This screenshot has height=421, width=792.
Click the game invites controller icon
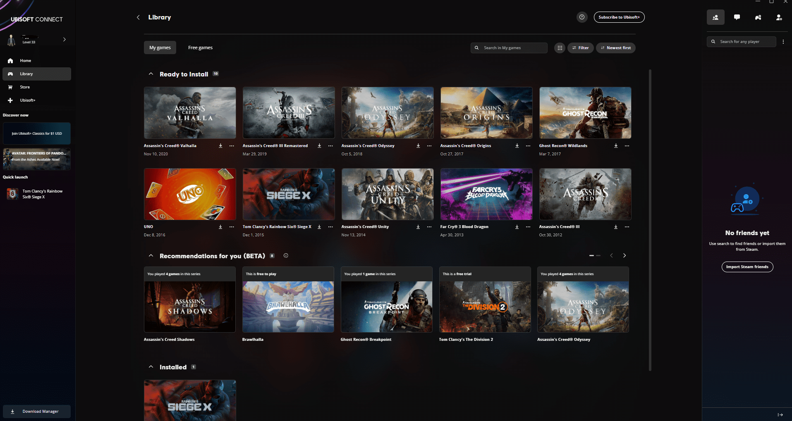pos(759,17)
